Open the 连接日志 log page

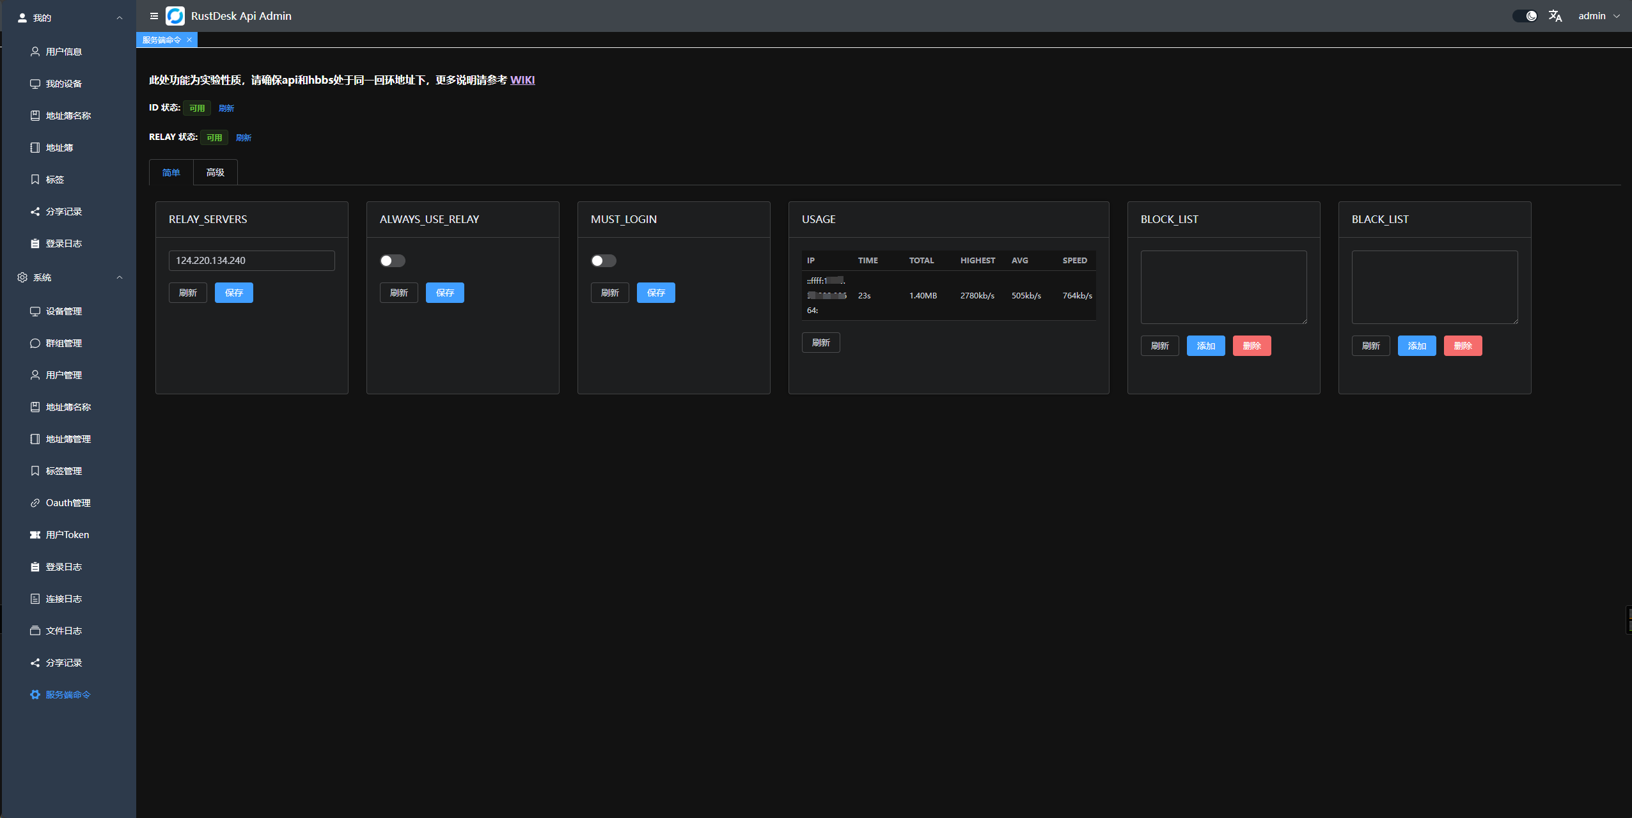pos(63,598)
